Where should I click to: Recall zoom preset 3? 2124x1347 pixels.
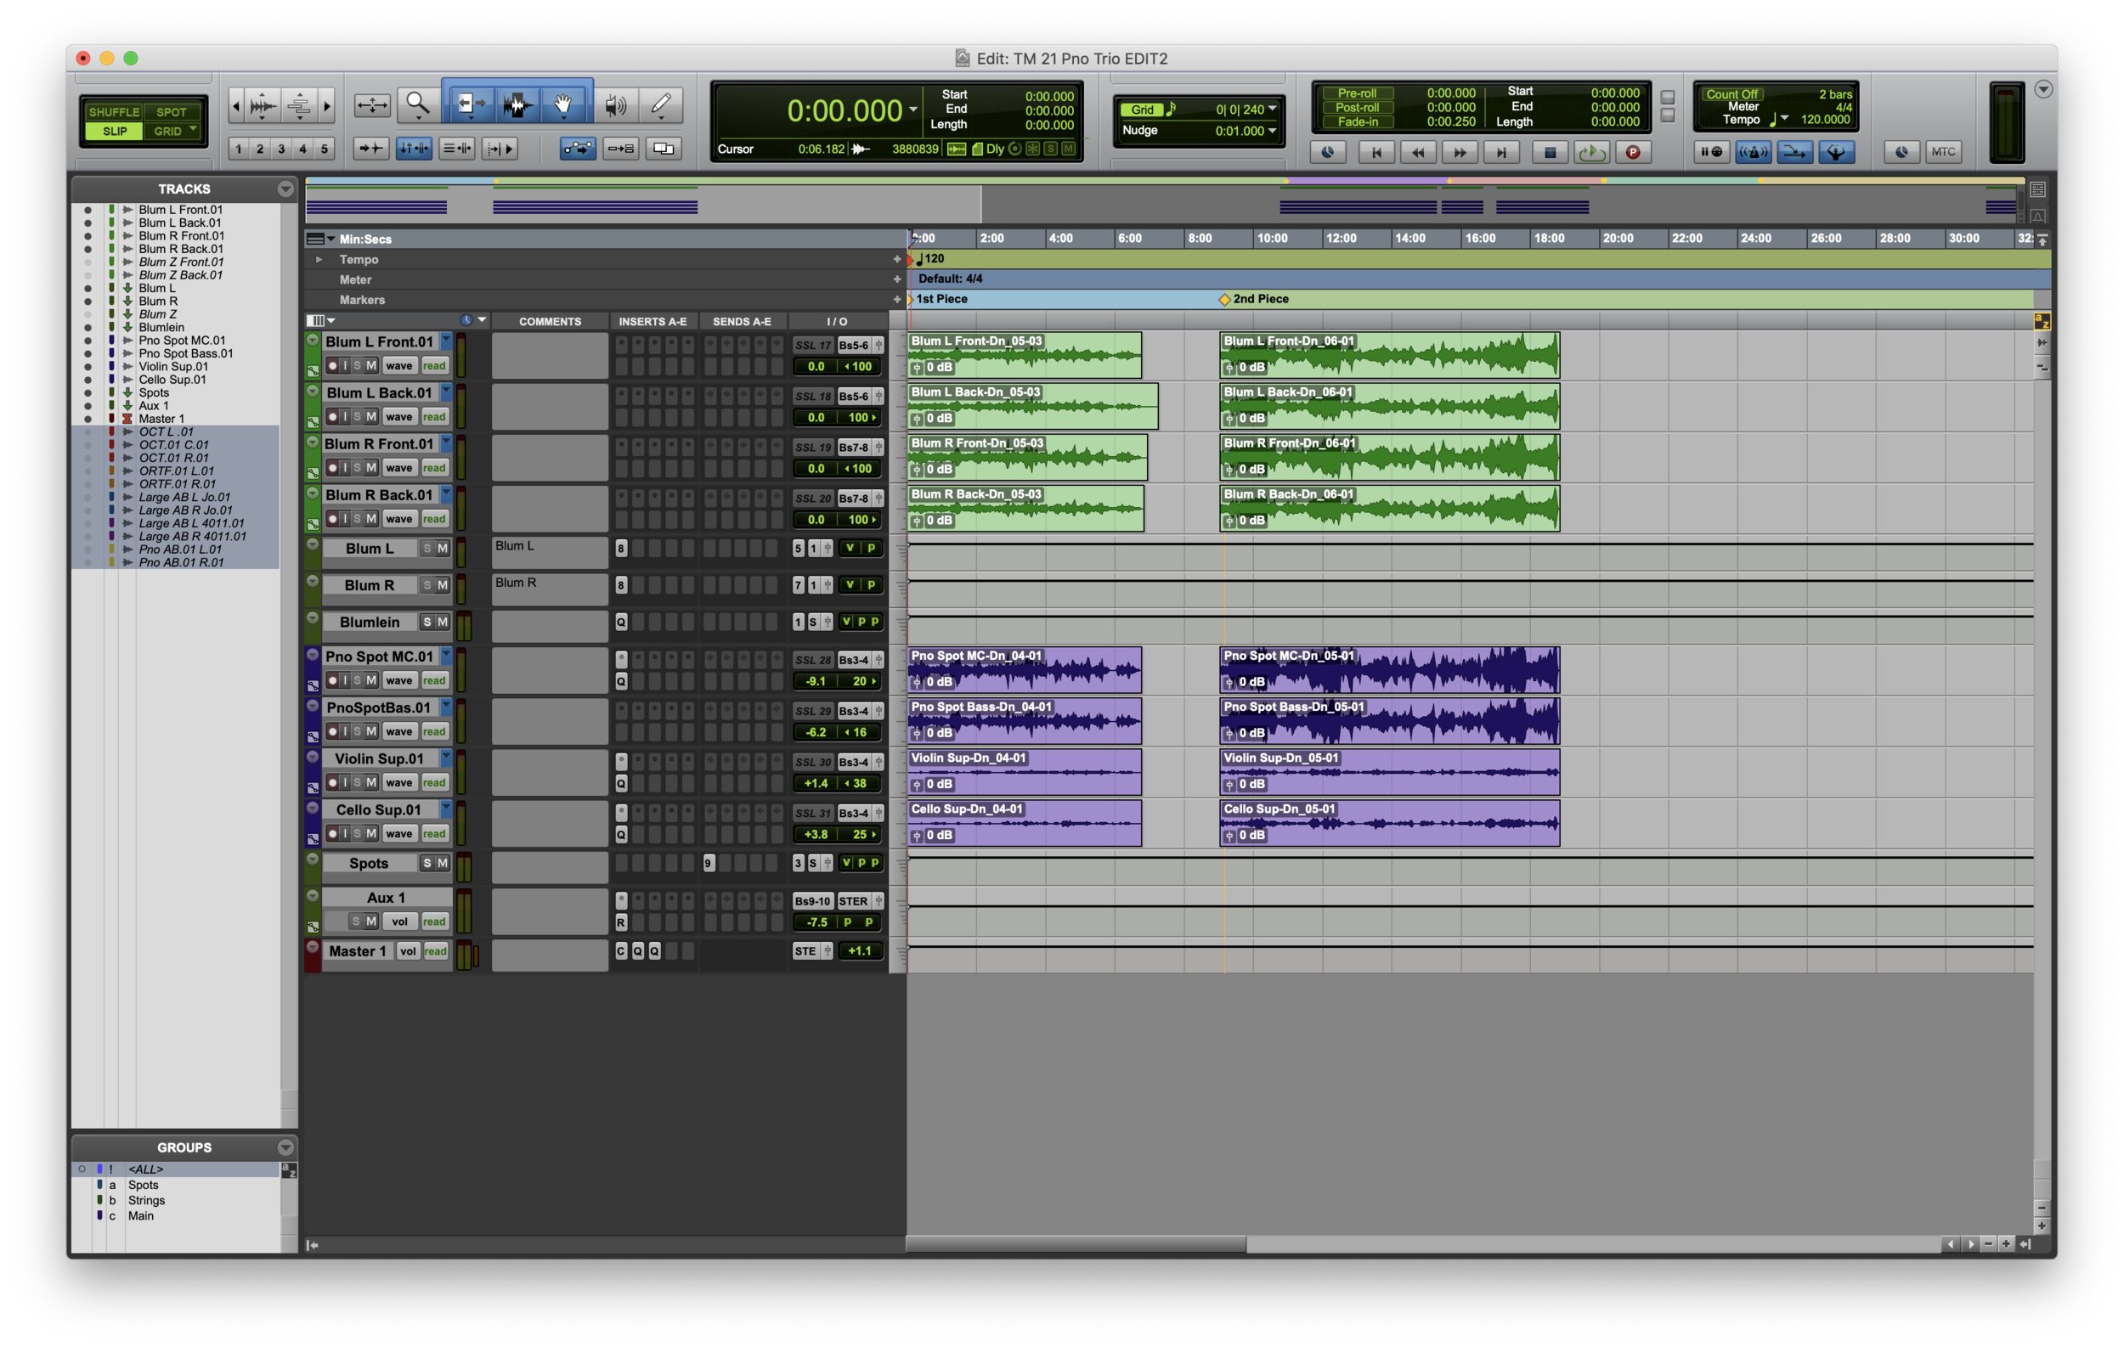281,148
